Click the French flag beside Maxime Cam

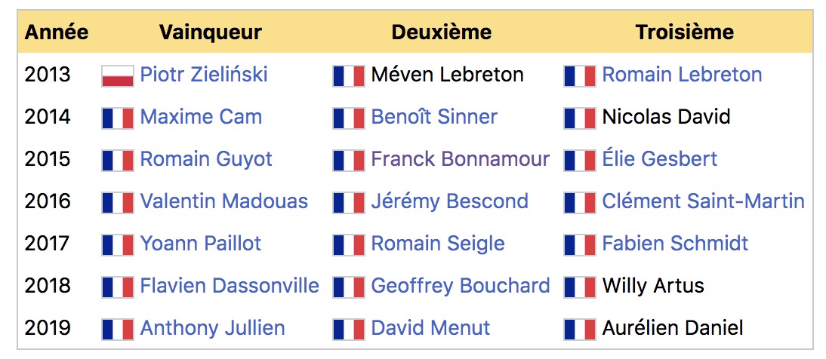(x=118, y=118)
